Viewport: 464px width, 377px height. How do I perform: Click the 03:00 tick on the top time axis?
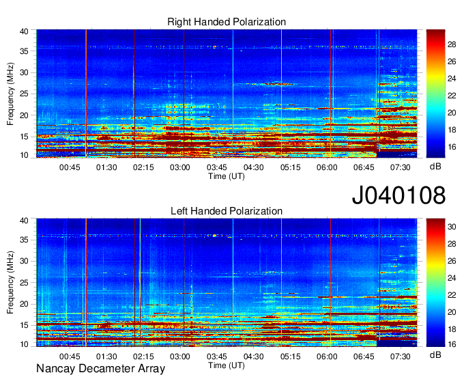(x=180, y=167)
